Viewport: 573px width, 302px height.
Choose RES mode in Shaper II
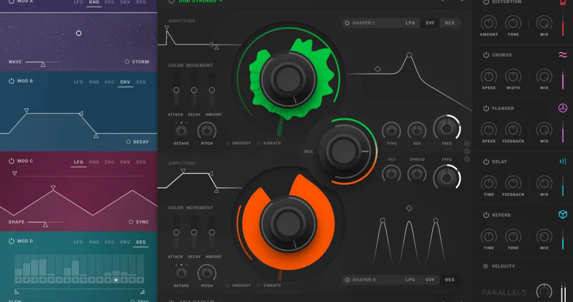(449, 280)
